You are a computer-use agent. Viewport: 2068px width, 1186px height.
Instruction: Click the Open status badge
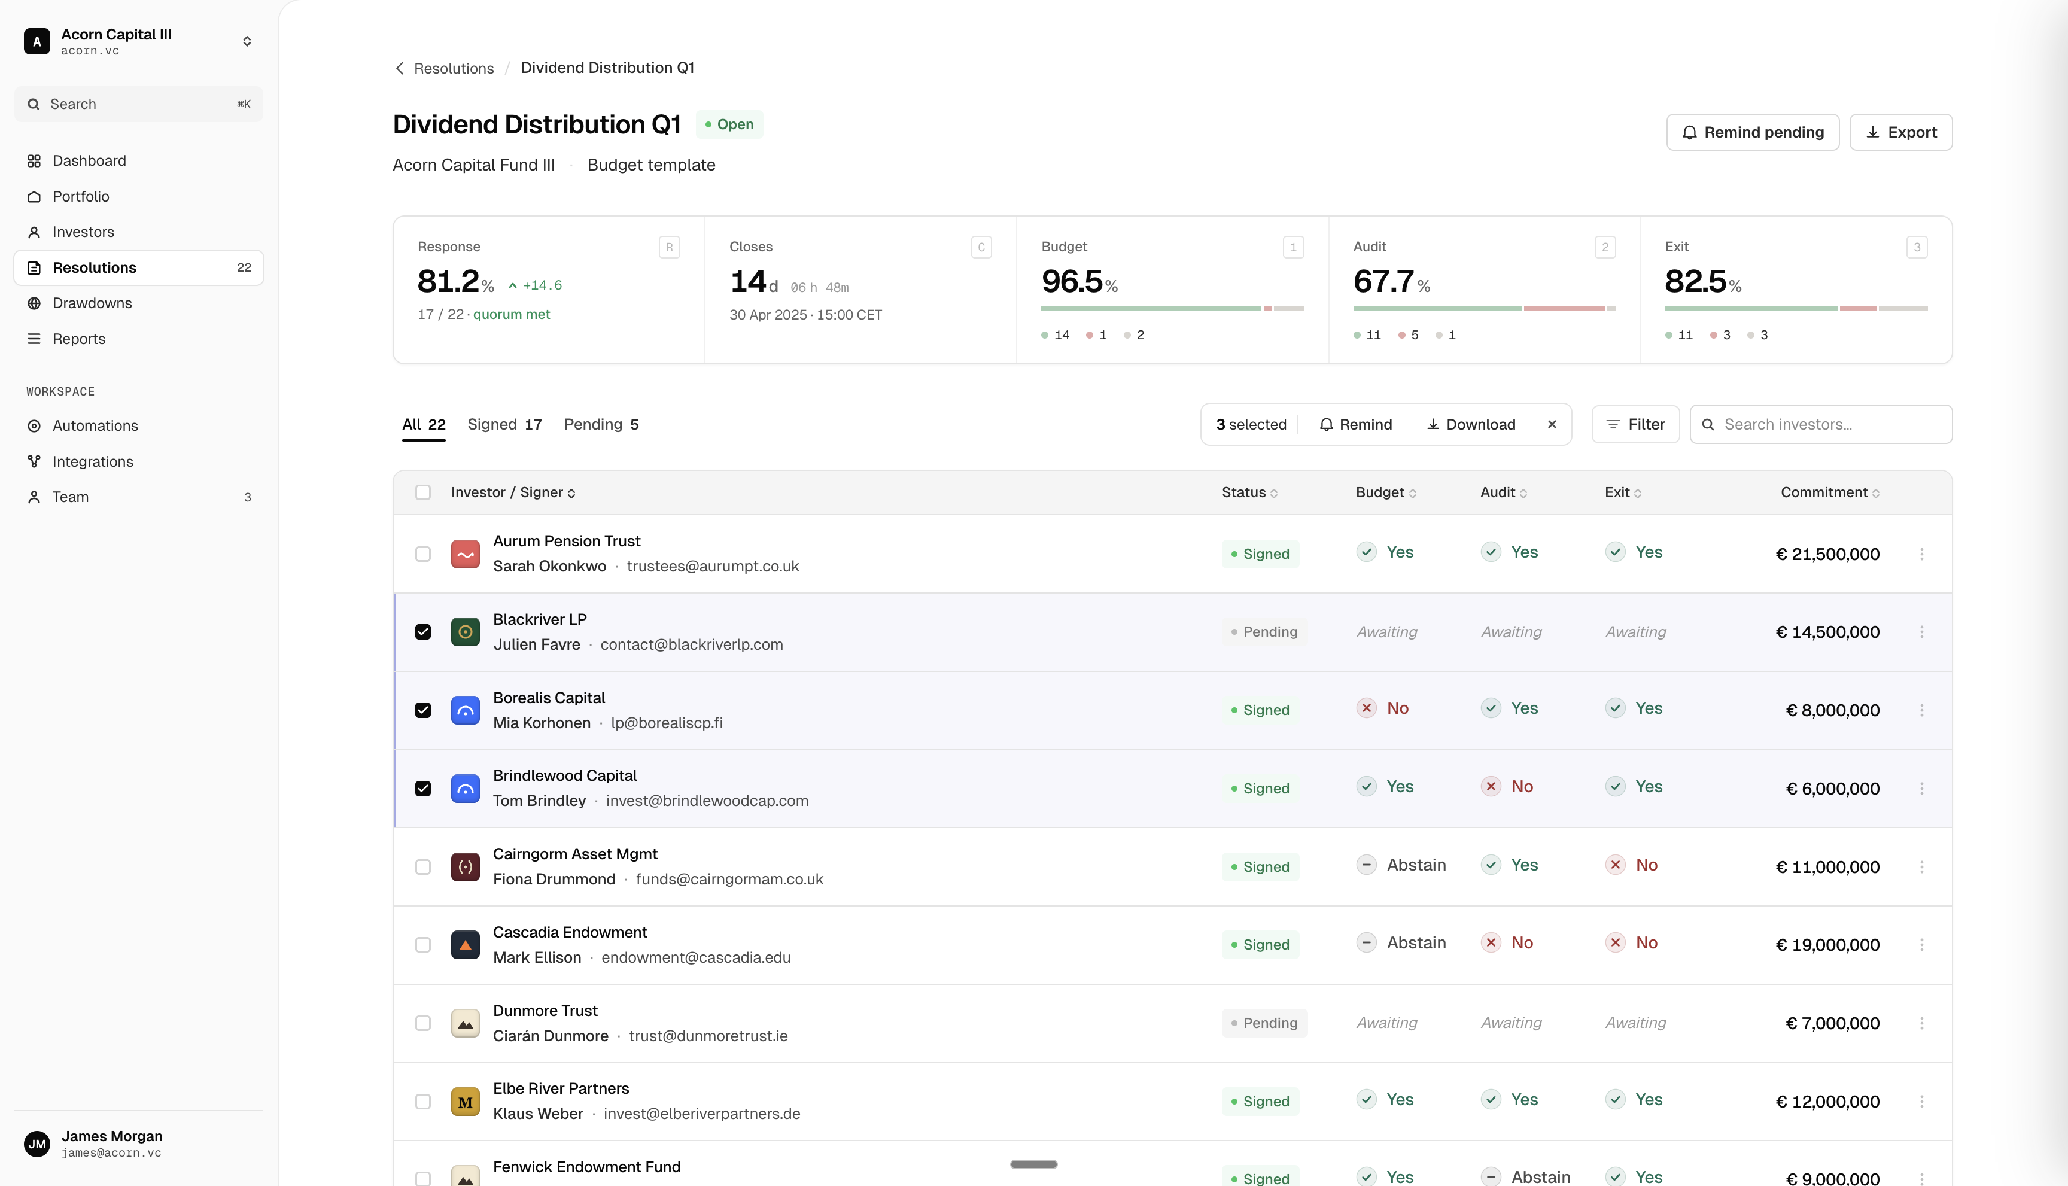click(x=730, y=124)
